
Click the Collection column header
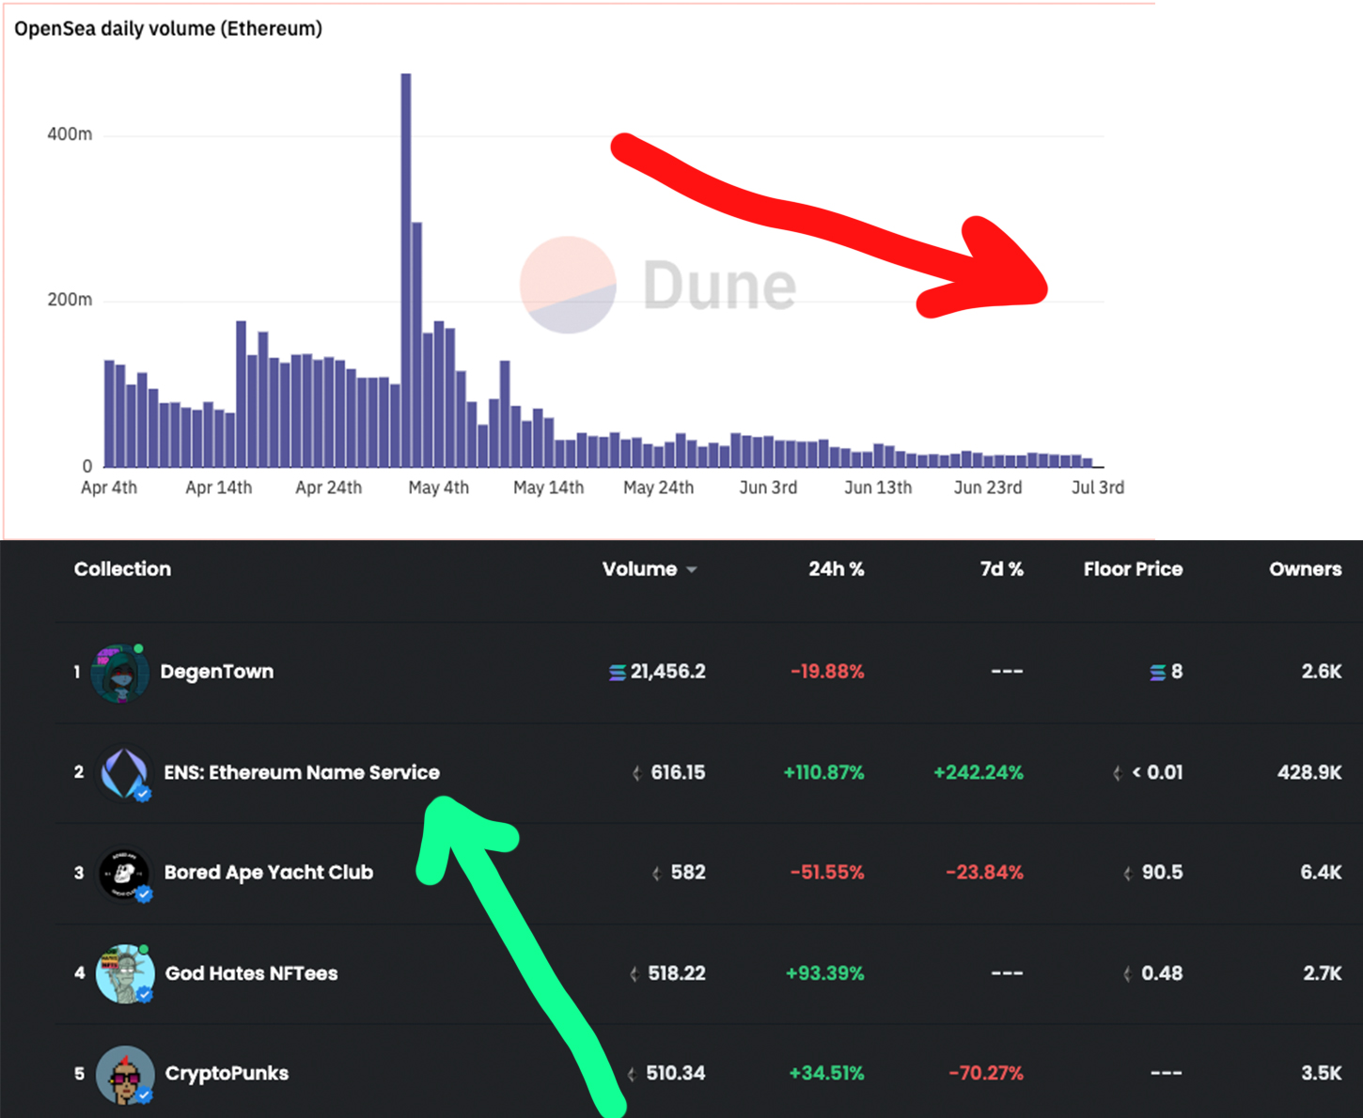(122, 569)
